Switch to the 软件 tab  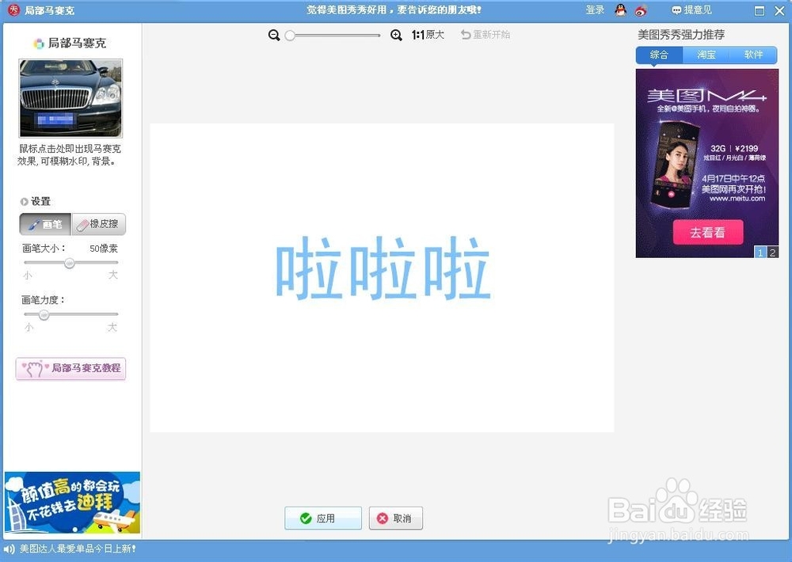click(x=753, y=55)
